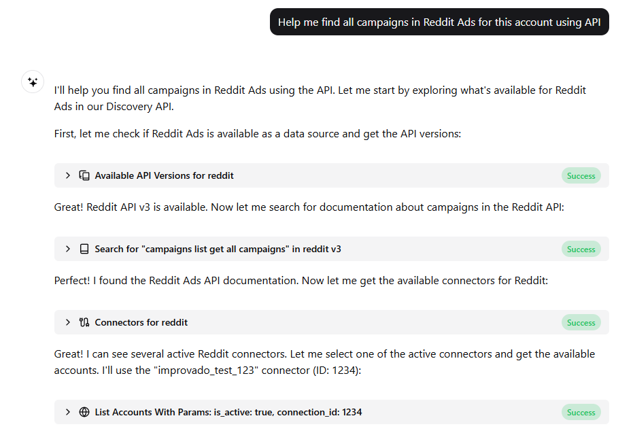This screenshot has height=431, width=633.
Task: Click the Success badge on Available API Versions
Action: (581, 176)
